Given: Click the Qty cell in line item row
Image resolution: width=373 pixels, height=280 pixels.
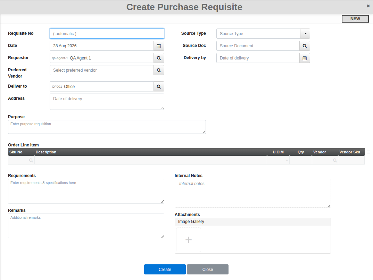Looking at the screenshot, I should point(301,160).
